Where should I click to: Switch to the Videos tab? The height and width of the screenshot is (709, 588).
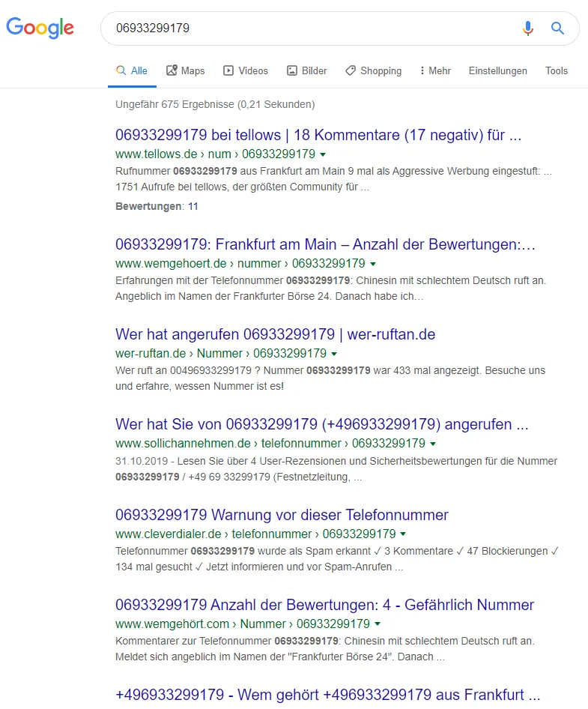click(x=246, y=71)
